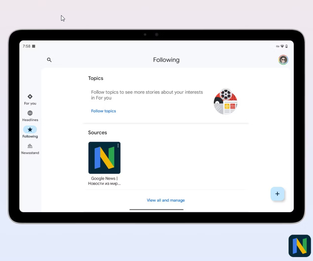Click the Google News source title text
313x261 pixels.
click(104, 181)
